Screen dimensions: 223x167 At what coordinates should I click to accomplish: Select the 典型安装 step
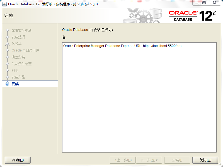tap(18, 57)
